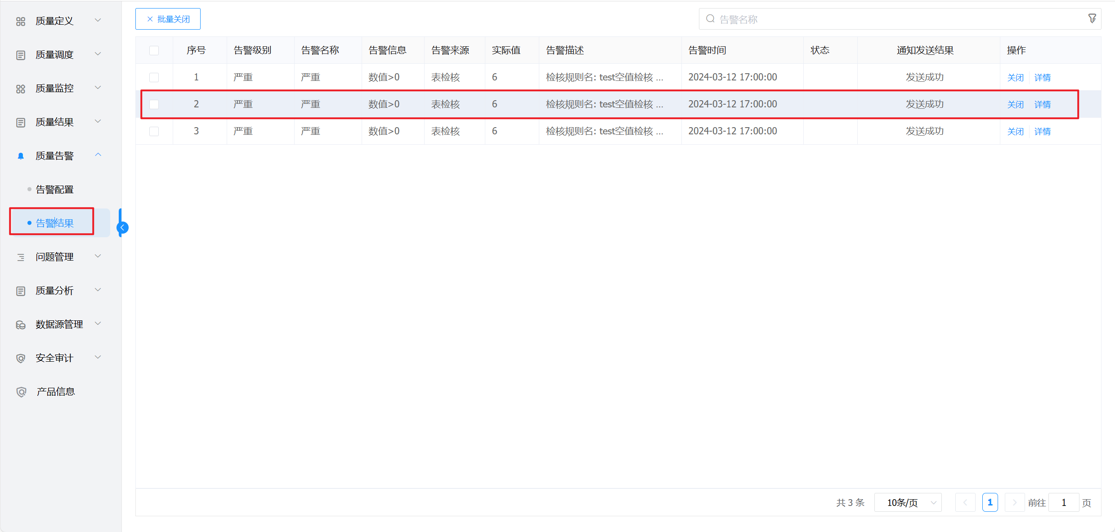1115x532 pixels.
Task: Toggle the select-all checkbox in table header
Action: point(154,50)
